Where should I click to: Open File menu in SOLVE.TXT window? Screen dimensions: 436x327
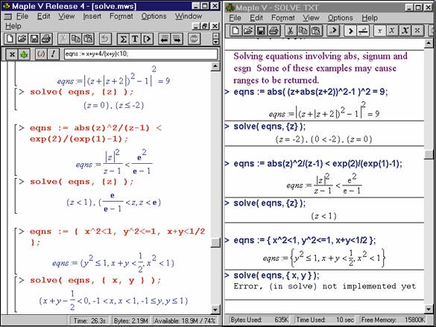[x=235, y=18]
